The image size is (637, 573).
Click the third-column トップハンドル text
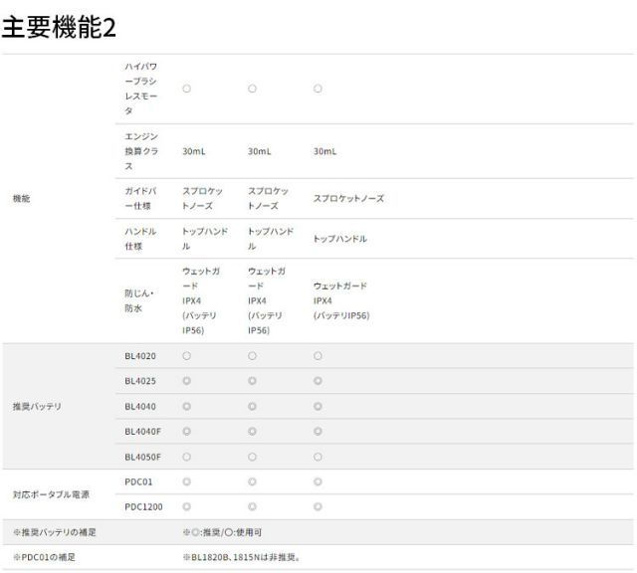click(339, 239)
